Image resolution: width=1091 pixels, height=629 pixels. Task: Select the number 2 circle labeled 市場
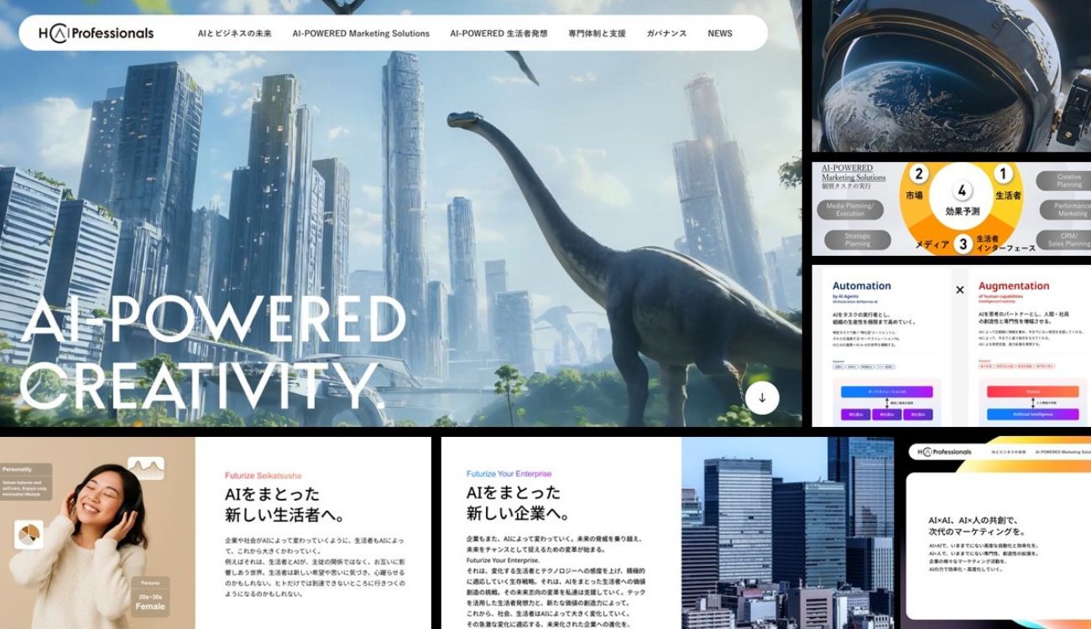pos(919,174)
